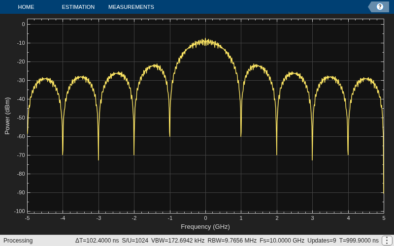Click the spectrum null at -3 GHz
The height and width of the screenshot is (246, 394).
point(98,159)
